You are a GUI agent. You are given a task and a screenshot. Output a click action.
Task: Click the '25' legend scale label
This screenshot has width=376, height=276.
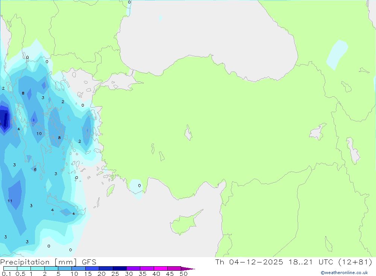[115, 274]
